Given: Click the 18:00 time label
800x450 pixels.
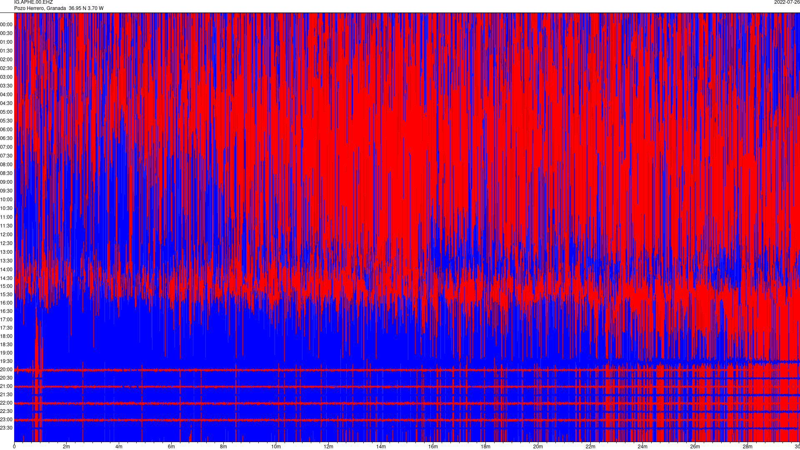Looking at the screenshot, I should point(6,336).
